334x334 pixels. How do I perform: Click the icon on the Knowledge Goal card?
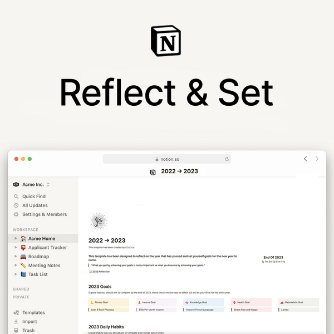[187, 302]
